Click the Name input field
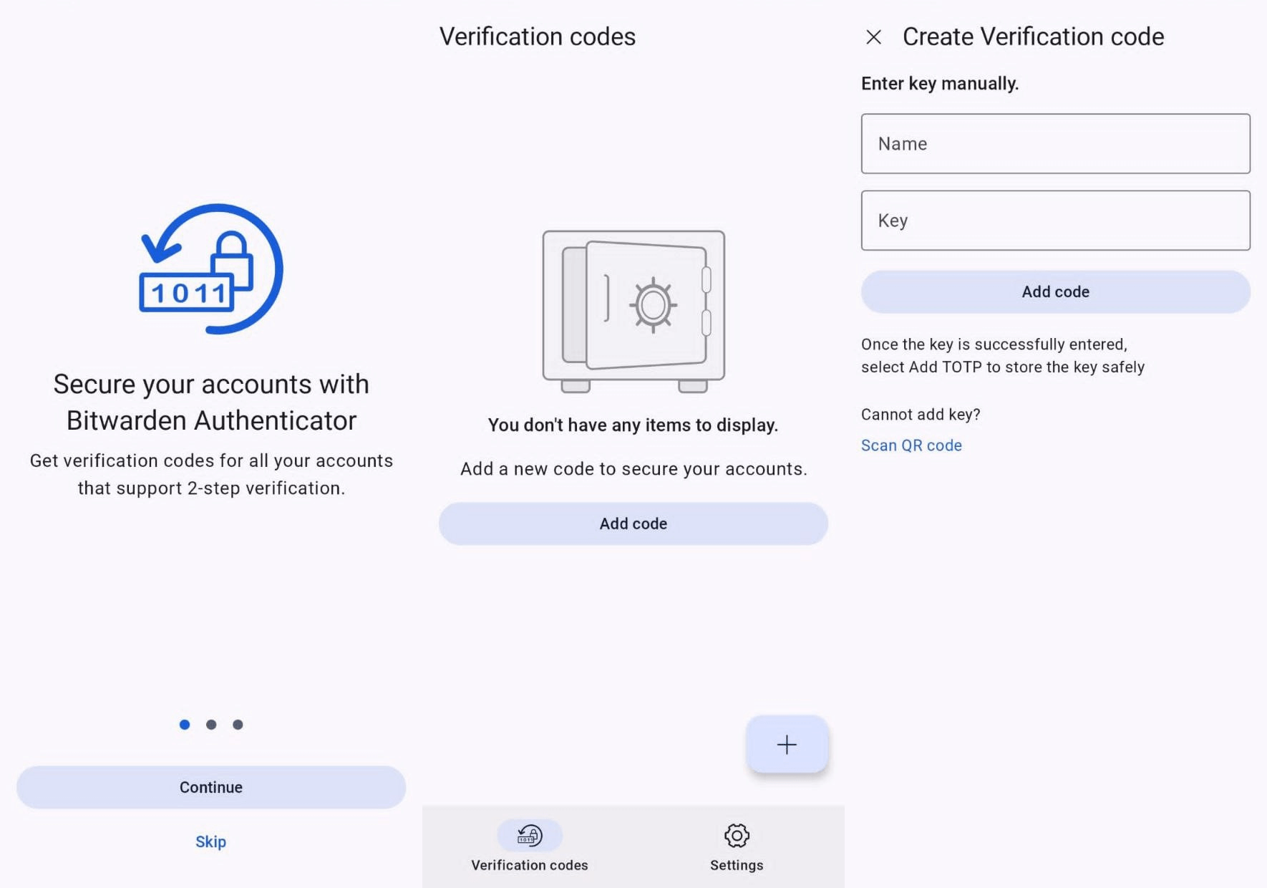Screen dimensions: 1267x888 click(x=1055, y=144)
